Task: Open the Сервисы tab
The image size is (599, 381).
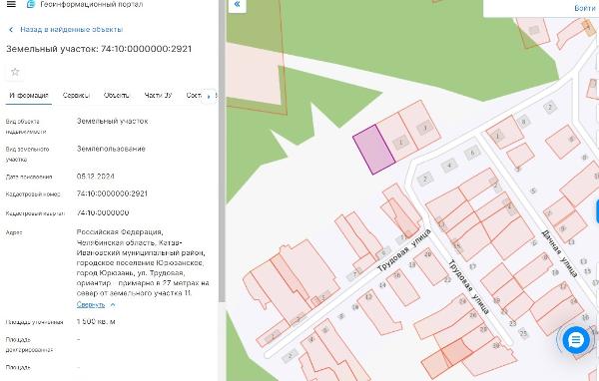Action: [76, 95]
